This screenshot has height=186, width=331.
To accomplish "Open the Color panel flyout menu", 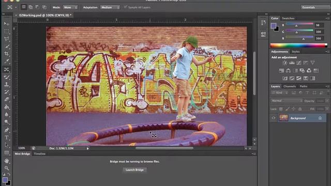I will click(327, 19).
